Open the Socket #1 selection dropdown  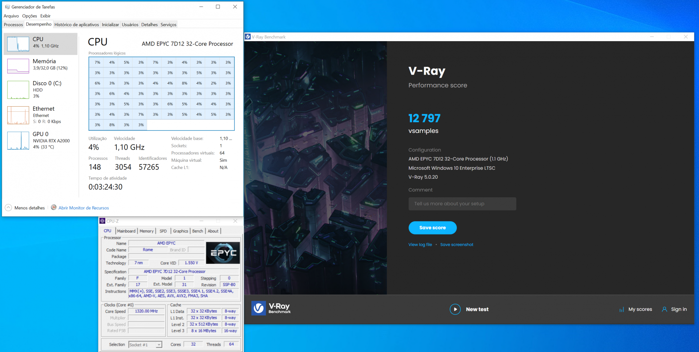pyautogui.click(x=159, y=345)
